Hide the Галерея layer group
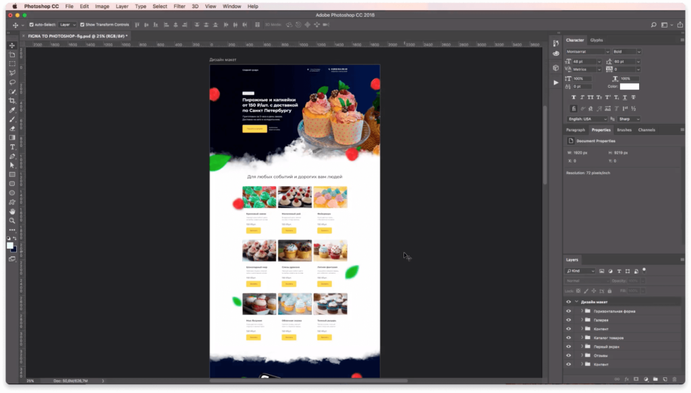The height and width of the screenshot is (393, 691). coord(568,320)
